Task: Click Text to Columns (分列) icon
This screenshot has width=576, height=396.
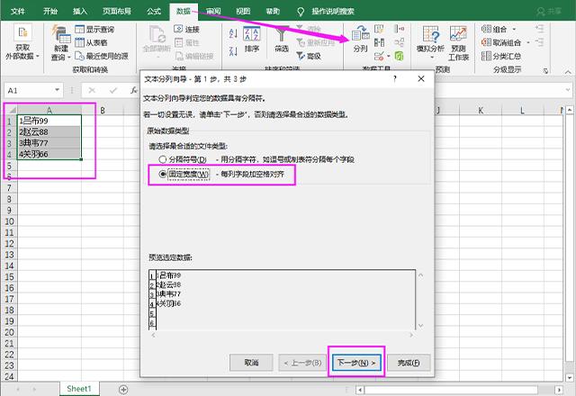Action: [360, 39]
